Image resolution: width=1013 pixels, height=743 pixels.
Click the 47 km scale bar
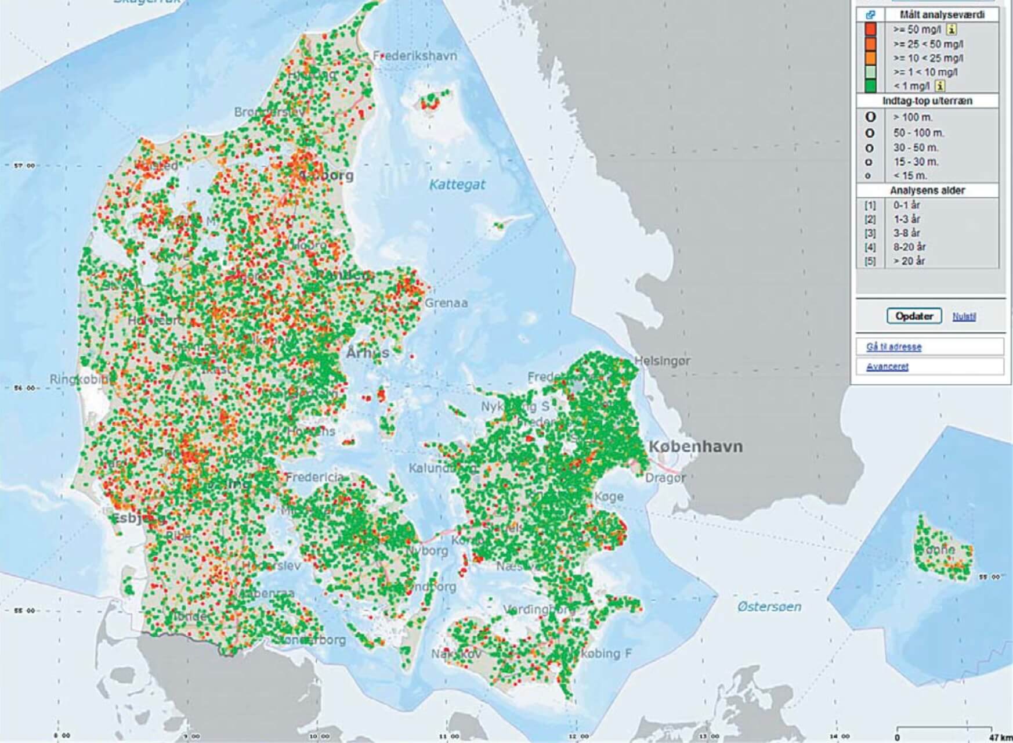pos(944,727)
